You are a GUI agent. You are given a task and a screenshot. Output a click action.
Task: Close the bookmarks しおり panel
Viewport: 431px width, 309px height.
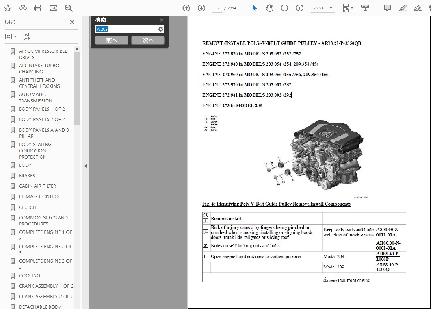pyautogui.click(x=72, y=22)
